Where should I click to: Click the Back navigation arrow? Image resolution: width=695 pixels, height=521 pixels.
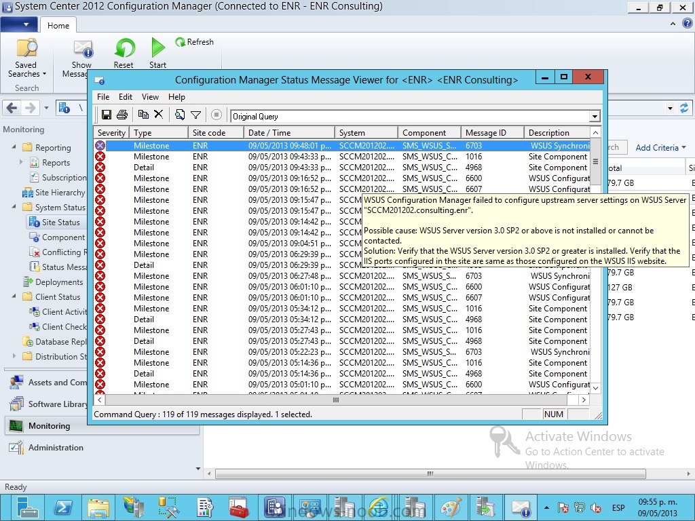12,108
